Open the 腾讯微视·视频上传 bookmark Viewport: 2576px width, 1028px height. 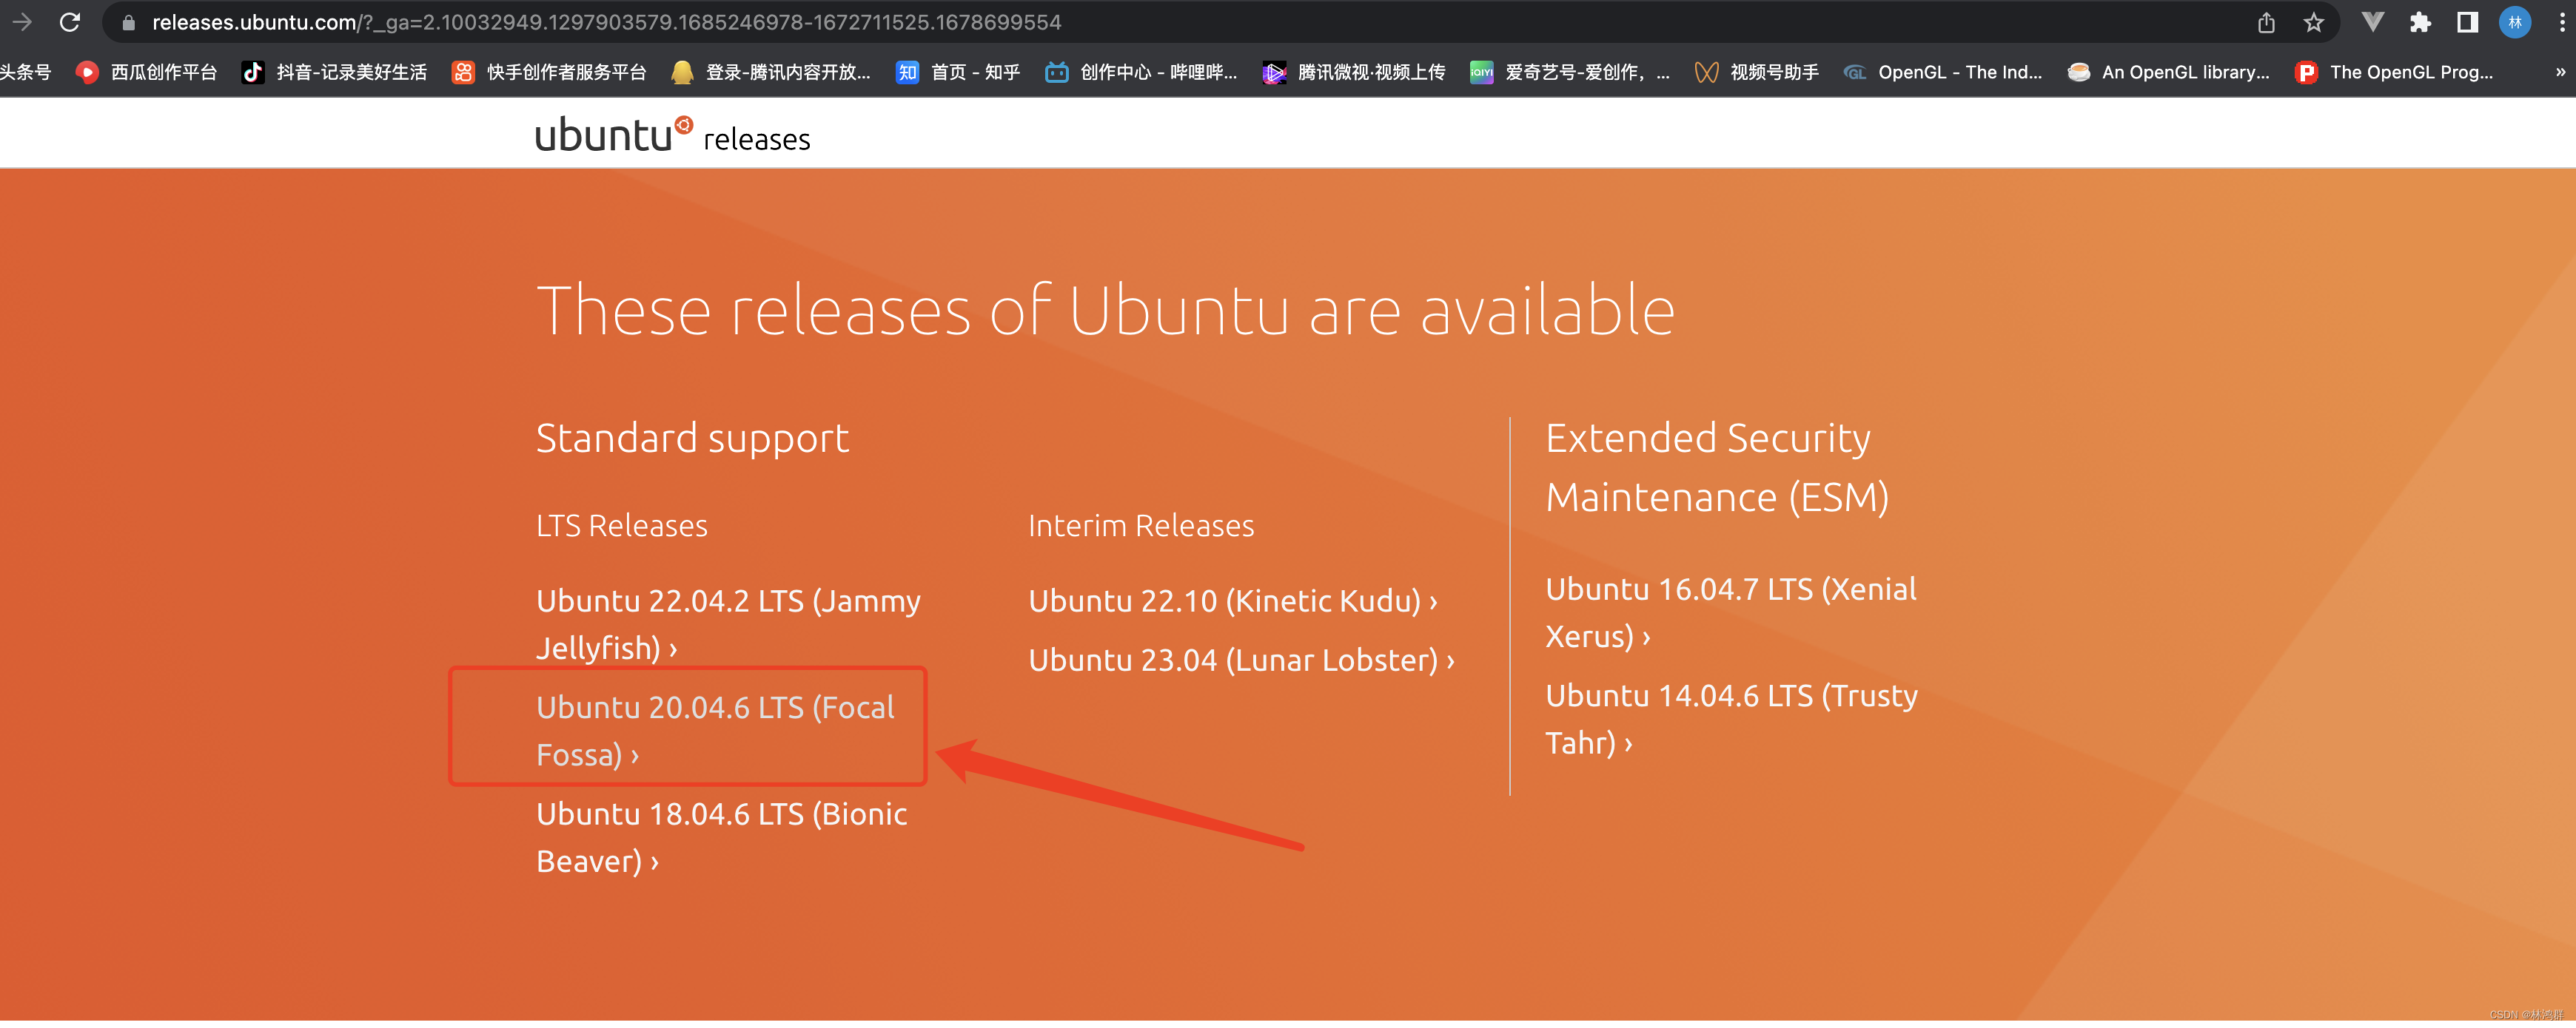coord(1353,72)
